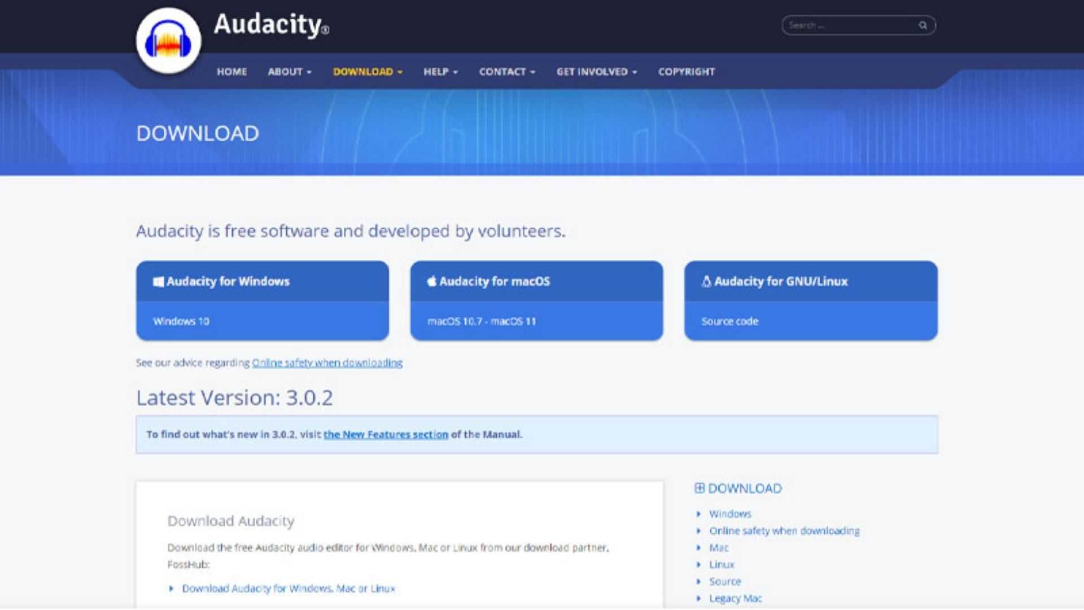Image resolution: width=1084 pixels, height=610 pixels.
Task: Open Online safety when downloading link
Action: [x=327, y=363]
